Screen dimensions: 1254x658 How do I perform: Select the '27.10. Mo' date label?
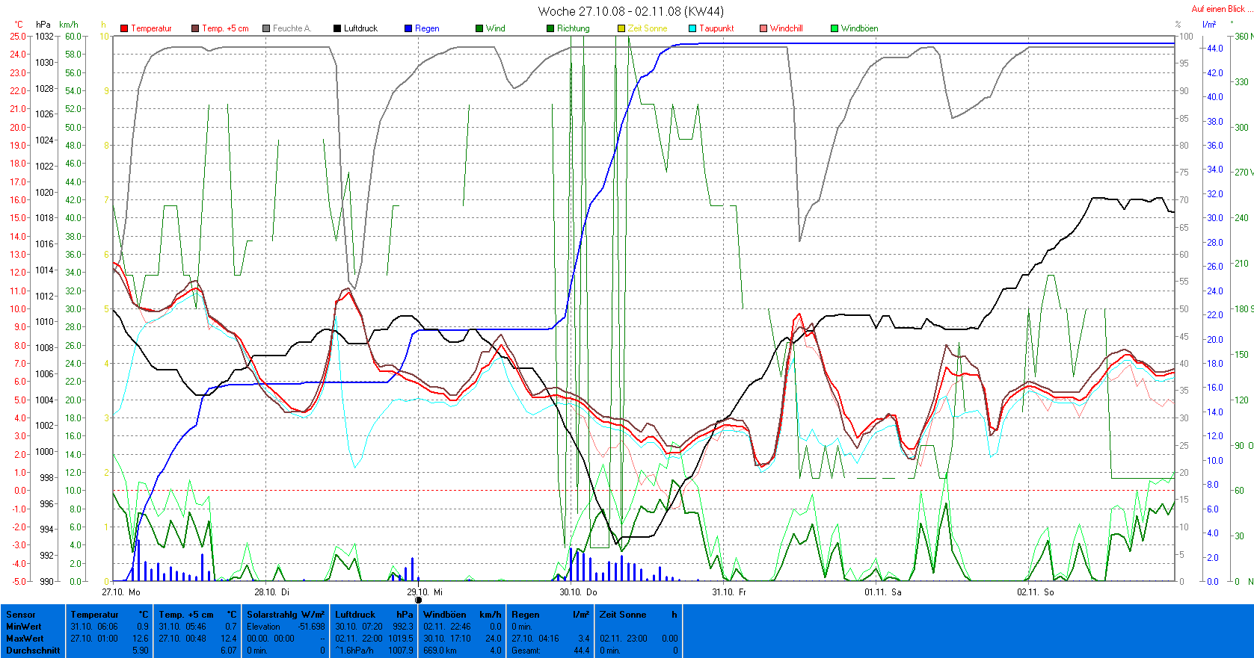(121, 592)
